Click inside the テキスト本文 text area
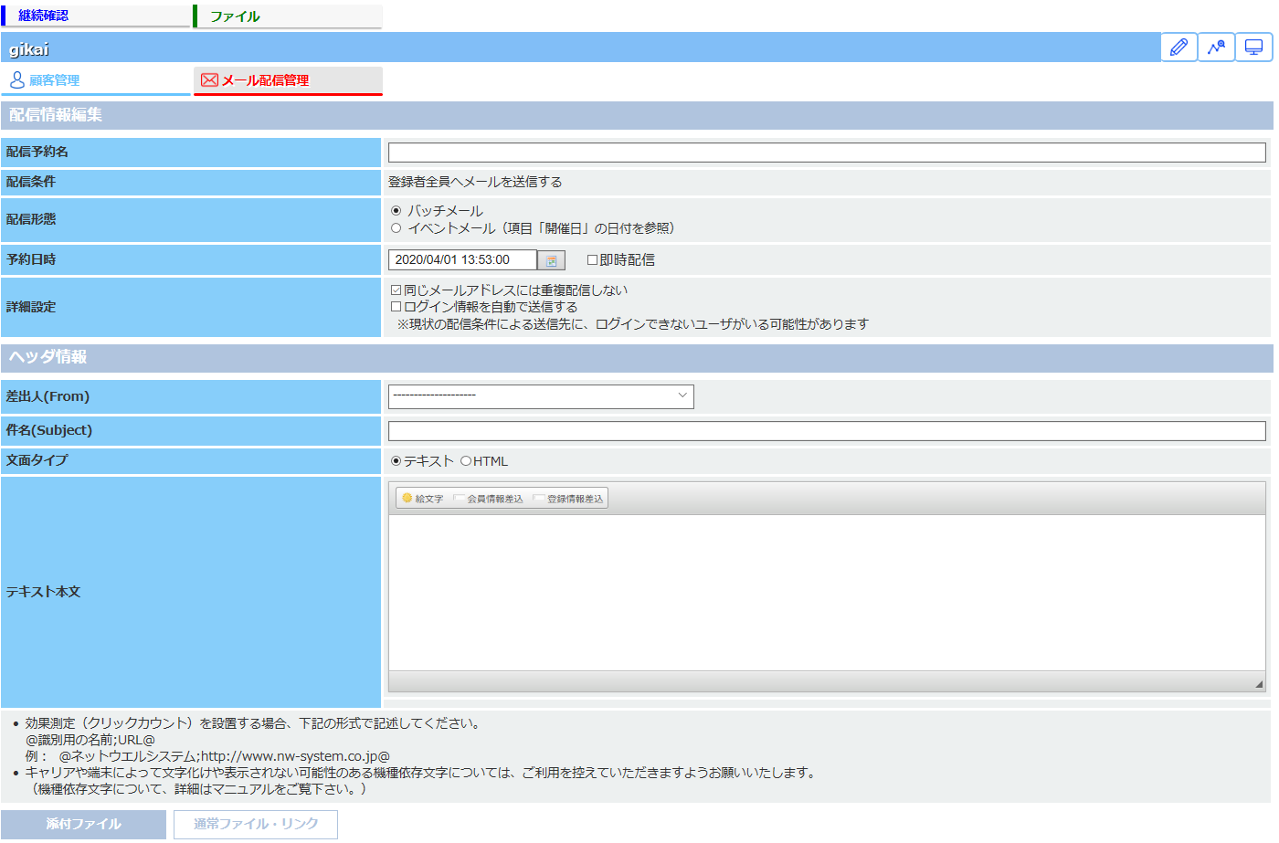 (827, 593)
